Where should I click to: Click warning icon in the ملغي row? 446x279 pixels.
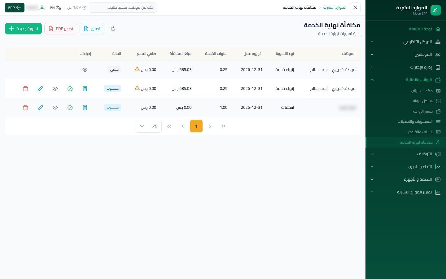(x=137, y=69)
